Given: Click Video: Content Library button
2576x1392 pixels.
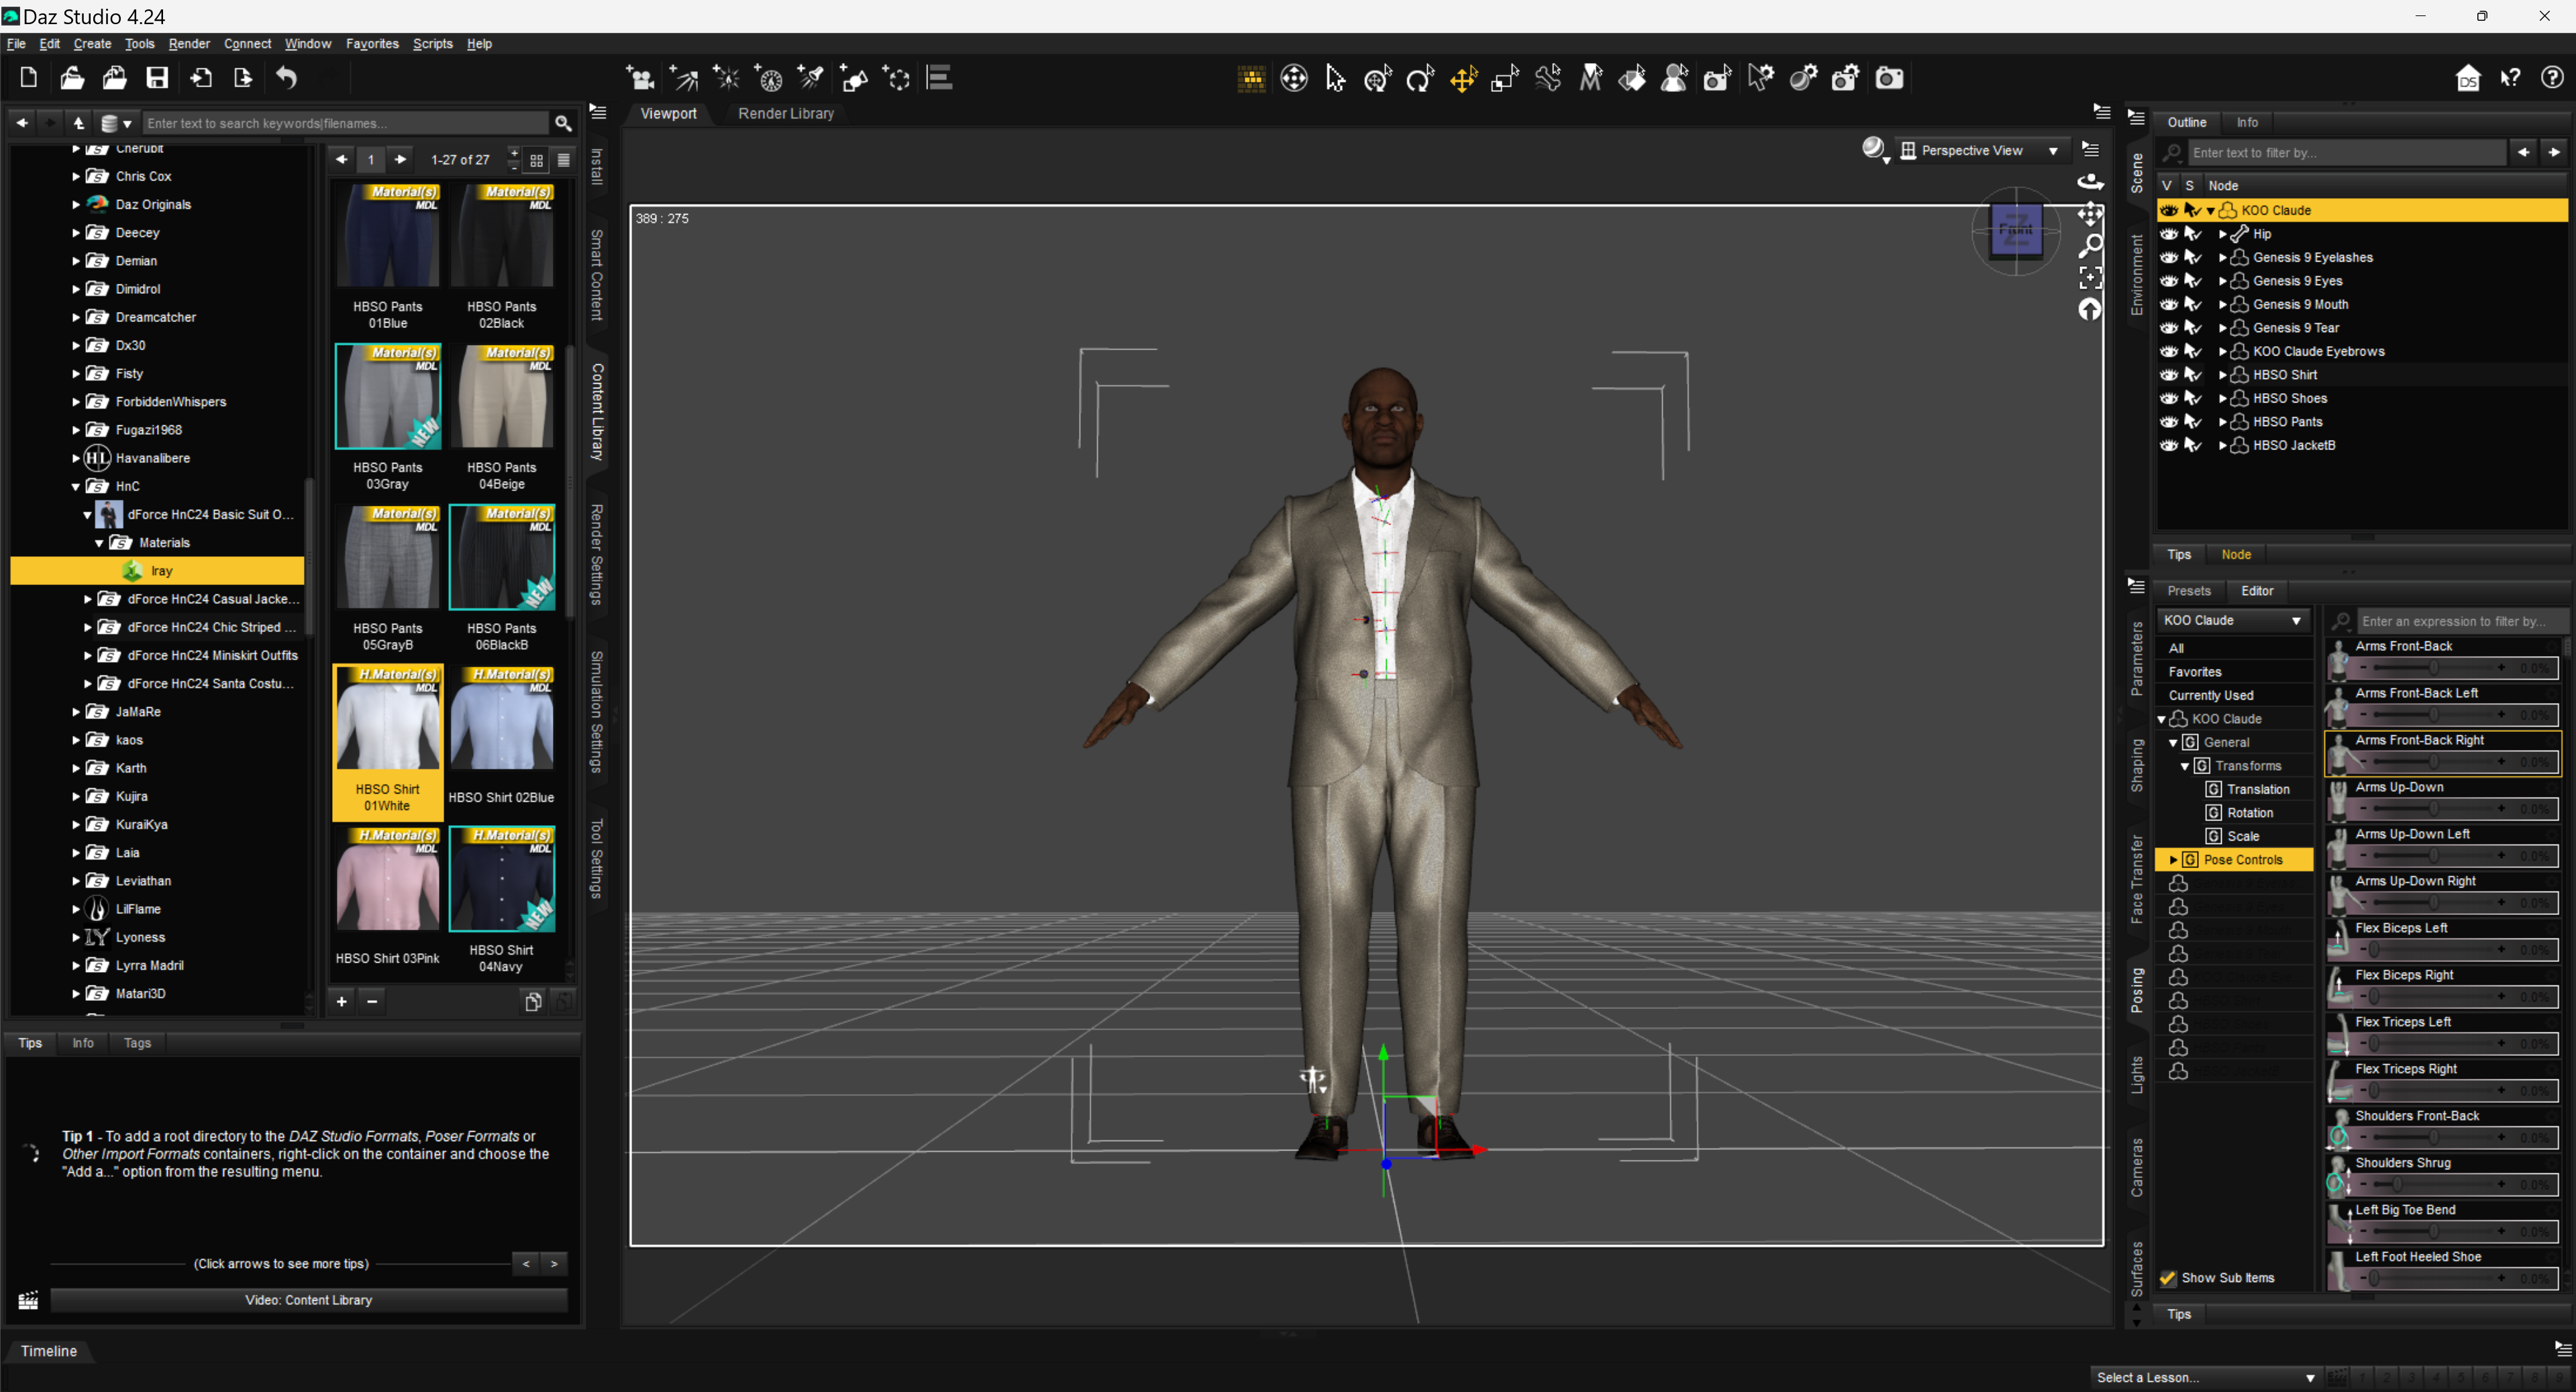Looking at the screenshot, I should (308, 1300).
